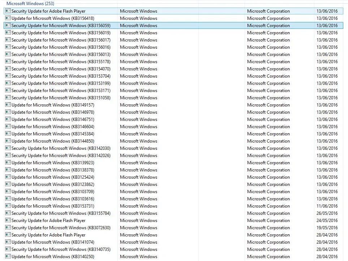Click icon beside Security Update KB3154070
Image resolution: width=348 pixels, height=261 pixels.
8,69
